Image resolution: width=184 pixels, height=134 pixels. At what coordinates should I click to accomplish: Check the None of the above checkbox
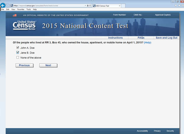[17, 57]
